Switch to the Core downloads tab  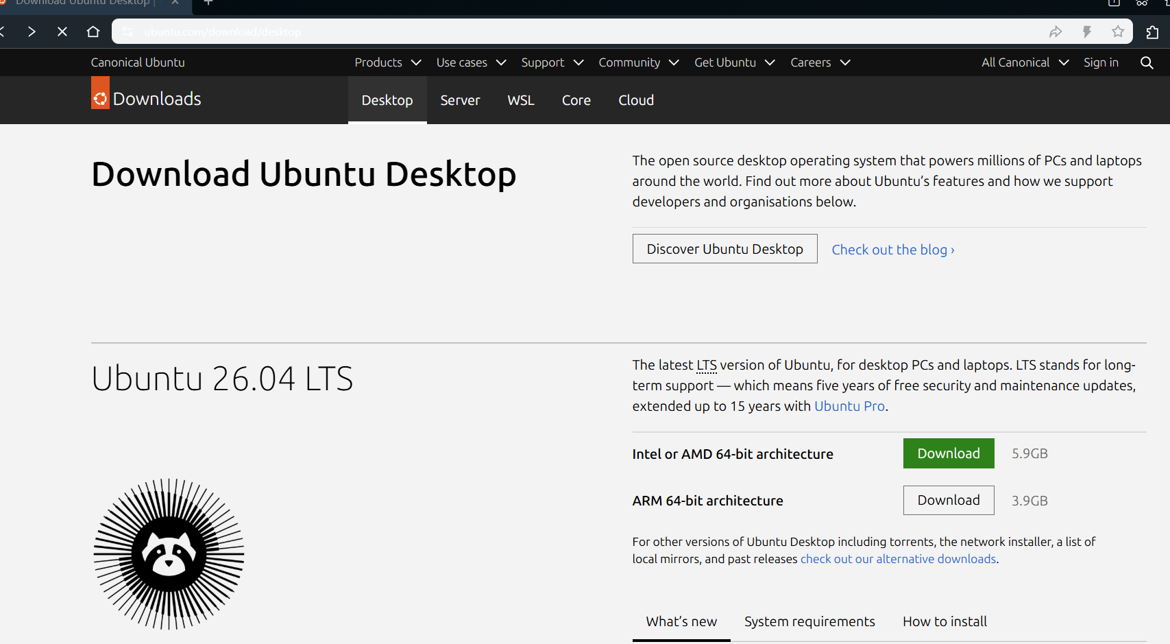[x=576, y=100]
